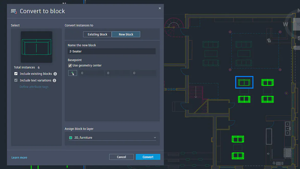Click the spiral staircase symbol in drawing
The height and width of the screenshot is (169, 300).
174,26
